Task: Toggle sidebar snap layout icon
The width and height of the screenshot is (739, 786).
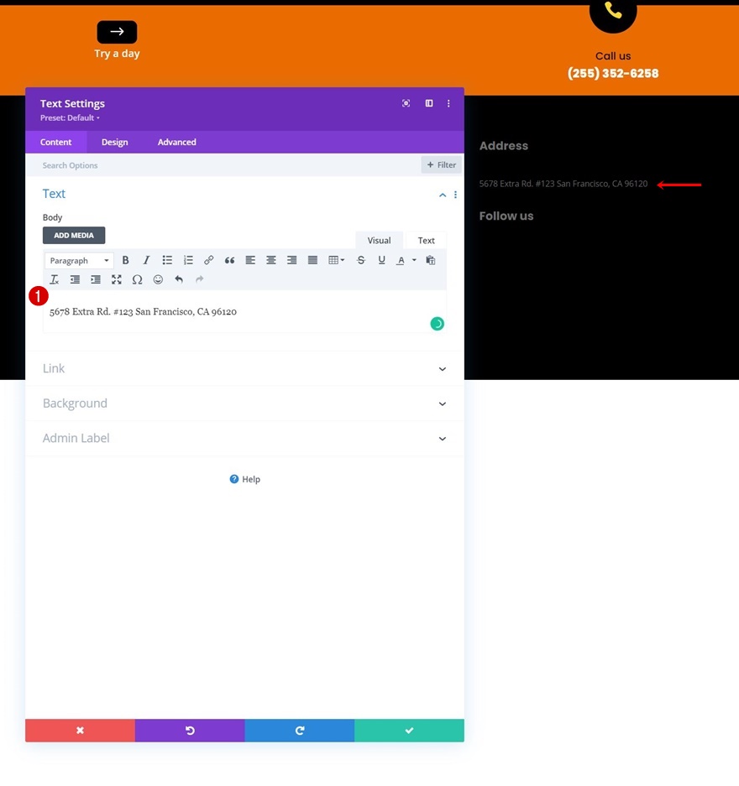Action: coord(429,103)
